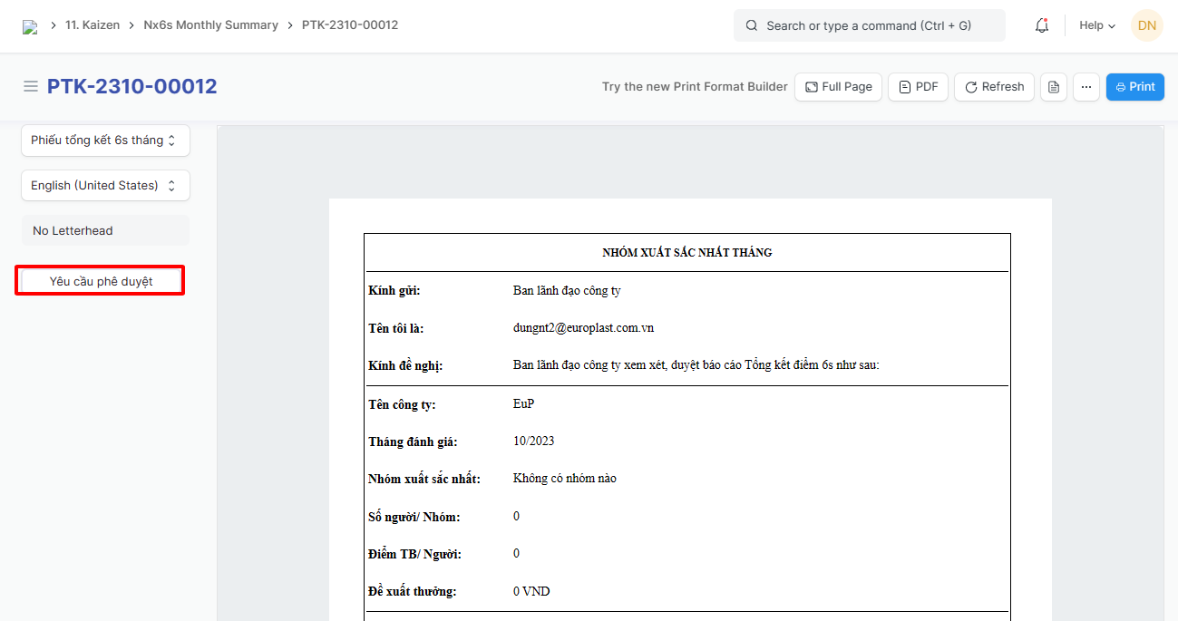Click the home logo icon in breadcrumb
1178x621 pixels.
pyautogui.click(x=30, y=26)
